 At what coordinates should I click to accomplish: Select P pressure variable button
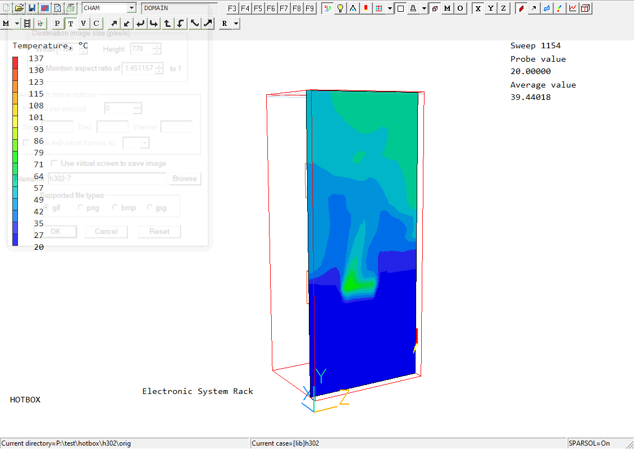point(57,23)
